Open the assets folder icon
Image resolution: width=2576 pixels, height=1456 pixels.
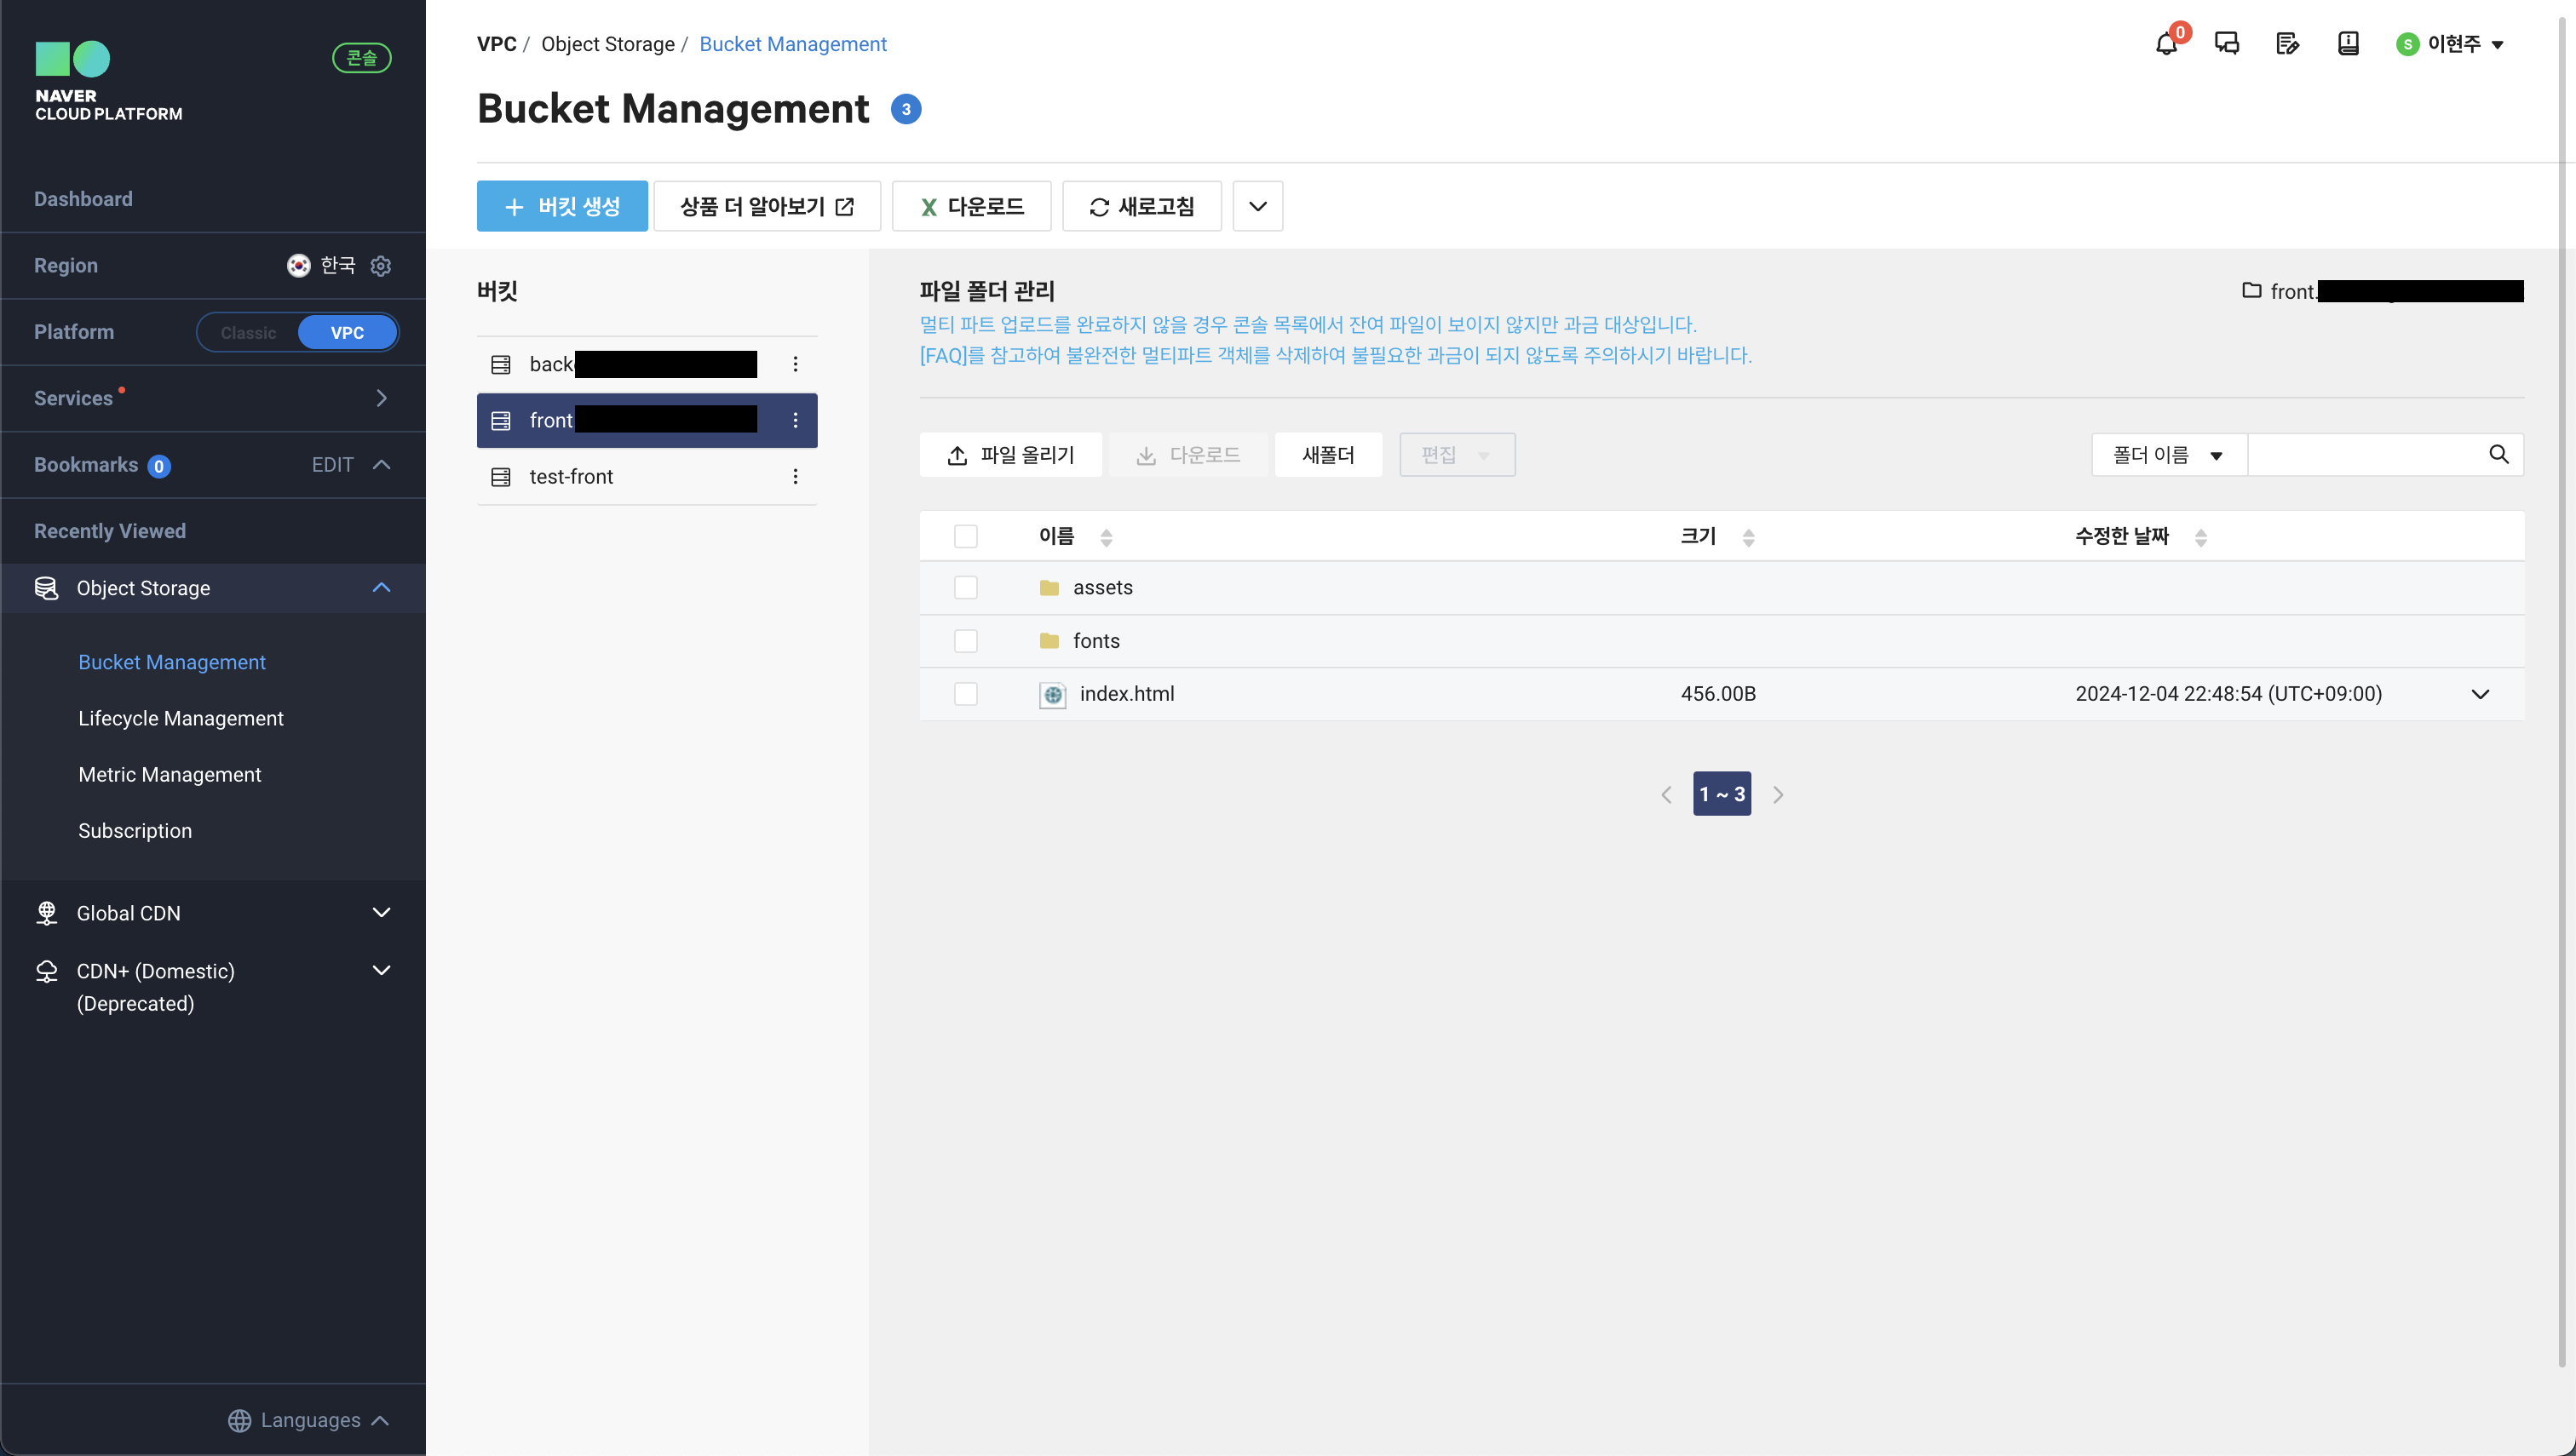(x=1049, y=588)
